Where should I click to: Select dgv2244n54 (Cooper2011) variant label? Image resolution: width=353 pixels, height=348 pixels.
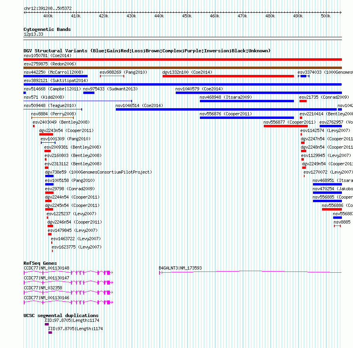point(72,197)
